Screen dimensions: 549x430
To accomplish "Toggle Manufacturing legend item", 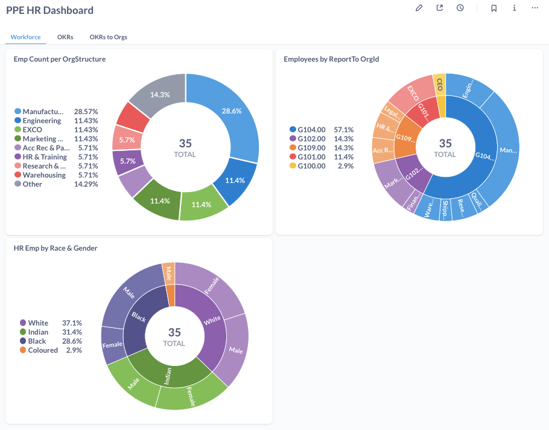I will point(42,112).
